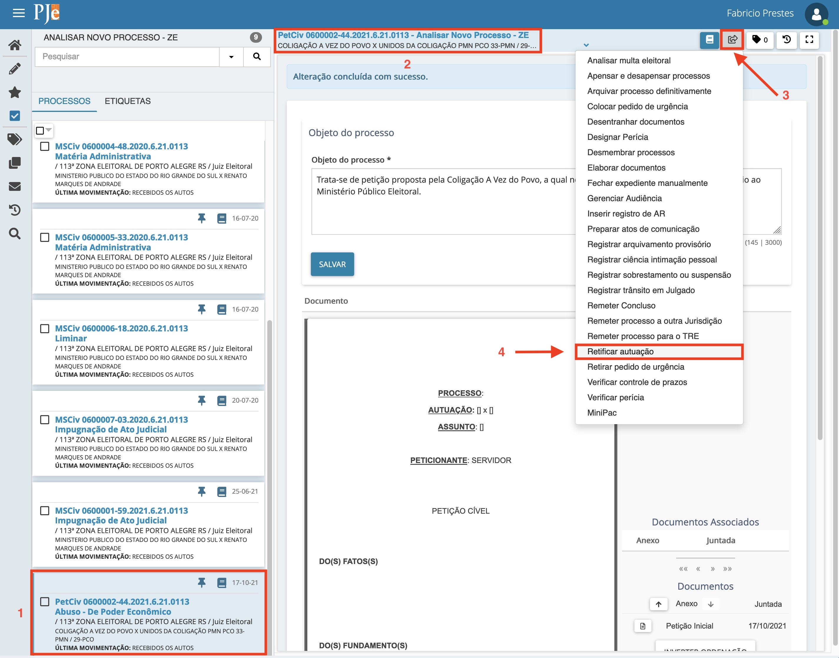Go to first page of associated documents
Viewport: 839px width, 658px height.
click(x=683, y=569)
